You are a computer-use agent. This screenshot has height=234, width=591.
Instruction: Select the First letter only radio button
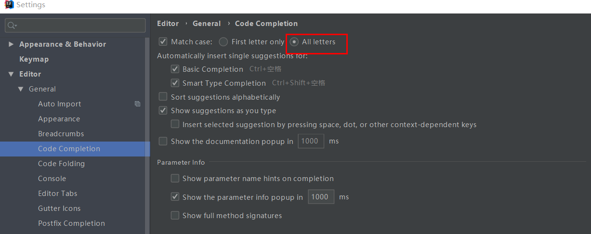[x=223, y=42]
